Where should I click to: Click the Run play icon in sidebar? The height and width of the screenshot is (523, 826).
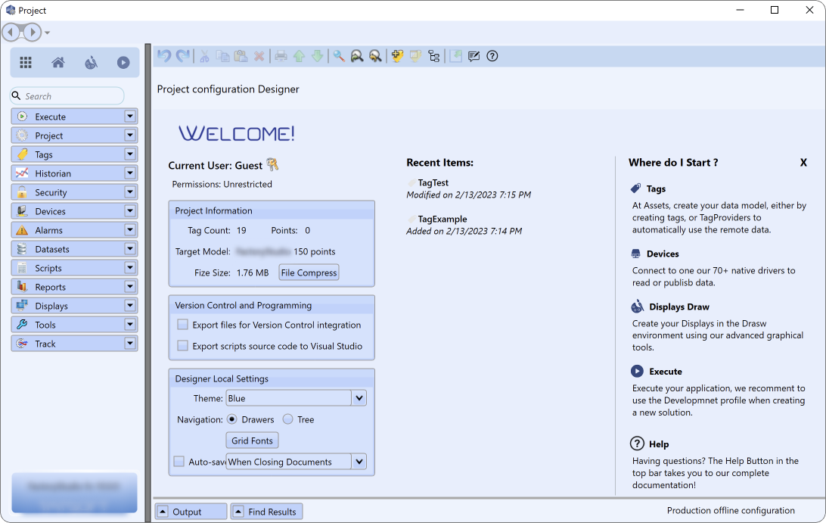123,63
